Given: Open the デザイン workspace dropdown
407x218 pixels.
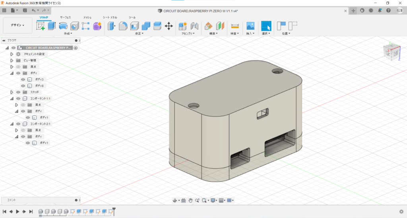Looking at the screenshot, I should (x=17, y=25).
